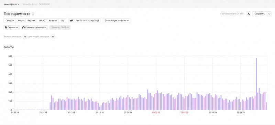Expand the arrow next to Сохранить
This screenshot has width=275, height=125.
269,14
